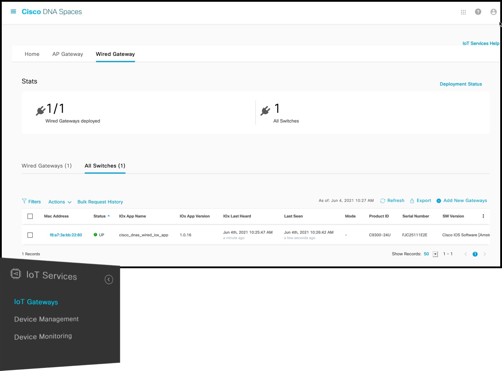The image size is (502, 371).
Task: Click the green UP status indicator
Action: click(x=95, y=235)
